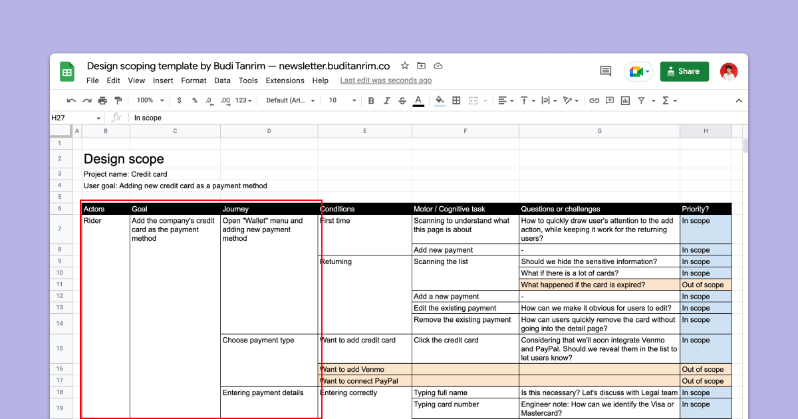The image size is (798, 419).
Task: Select the Paint format tool
Action: pos(119,100)
